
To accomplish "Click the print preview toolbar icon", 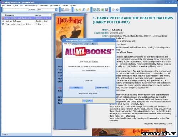I will click(x=63, y=10).
